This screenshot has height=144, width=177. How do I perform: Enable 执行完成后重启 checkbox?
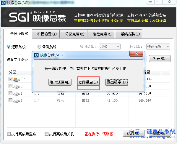[9, 134]
